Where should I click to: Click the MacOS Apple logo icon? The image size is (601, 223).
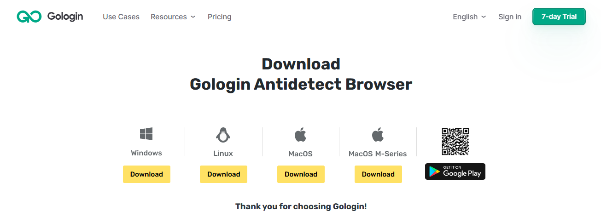[x=300, y=135]
